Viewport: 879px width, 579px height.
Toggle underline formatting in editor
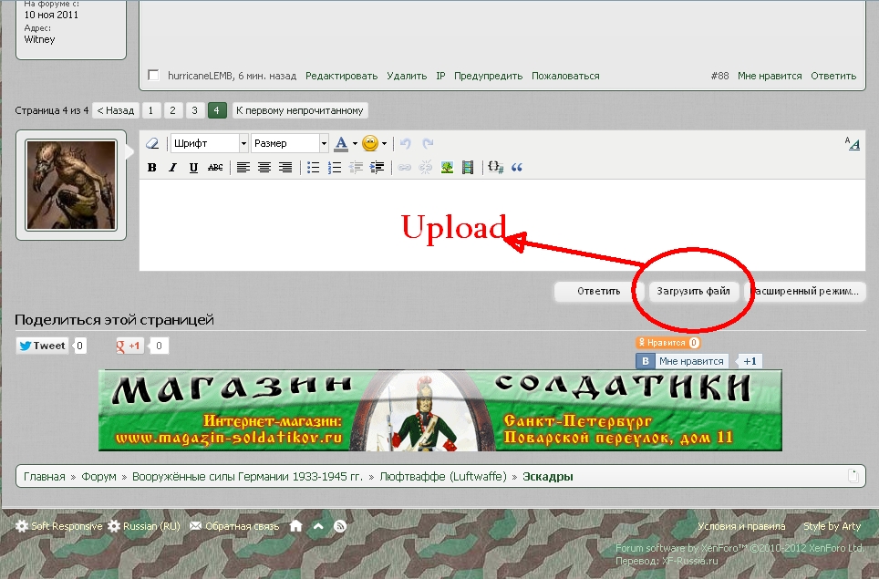(194, 167)
